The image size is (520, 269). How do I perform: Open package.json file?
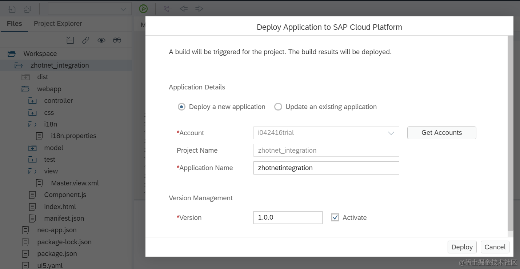coord(57,254)
